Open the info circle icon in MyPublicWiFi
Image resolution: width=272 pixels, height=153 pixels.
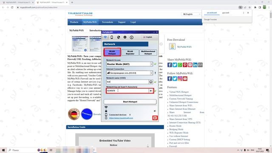click(131, 37)
